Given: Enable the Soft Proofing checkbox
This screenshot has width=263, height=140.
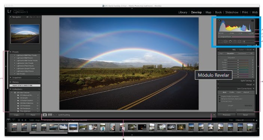Looking at the screenshot, I should coord(57,115).
